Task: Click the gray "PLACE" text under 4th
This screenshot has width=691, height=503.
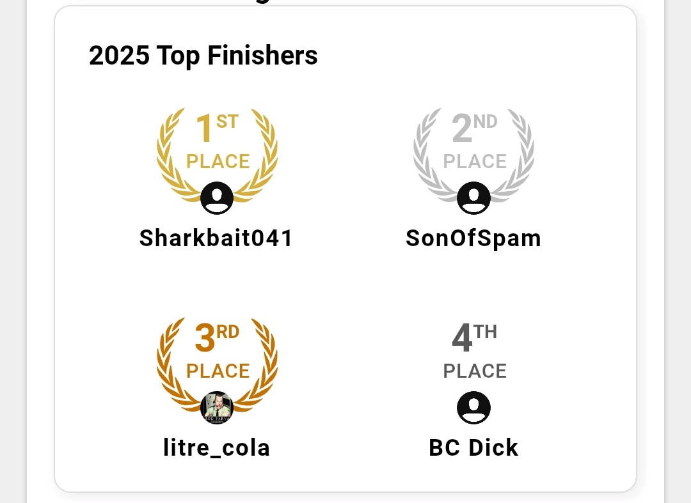Action: tap(475, 371)
